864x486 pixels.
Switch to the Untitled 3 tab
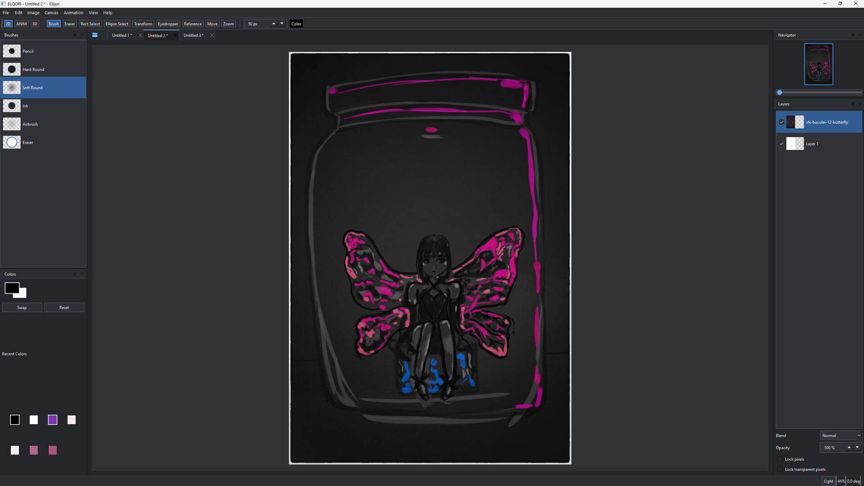[x=193, y=36]
